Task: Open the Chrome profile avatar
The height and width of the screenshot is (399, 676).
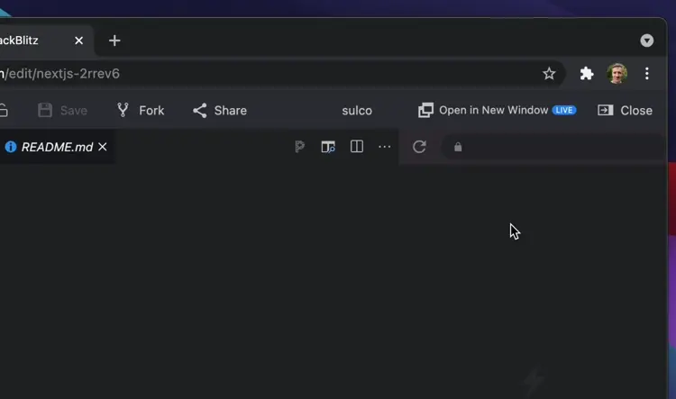Action: [617, 74]
